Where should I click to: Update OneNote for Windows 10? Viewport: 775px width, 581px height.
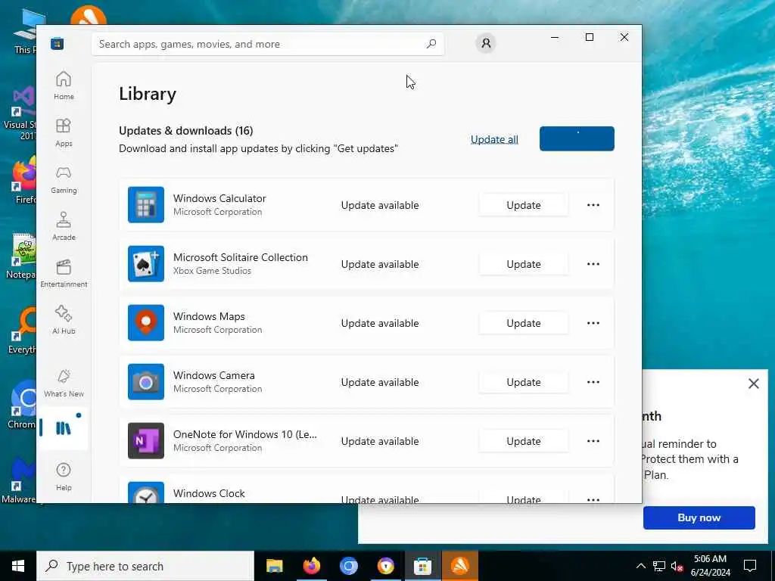(524, 441)
